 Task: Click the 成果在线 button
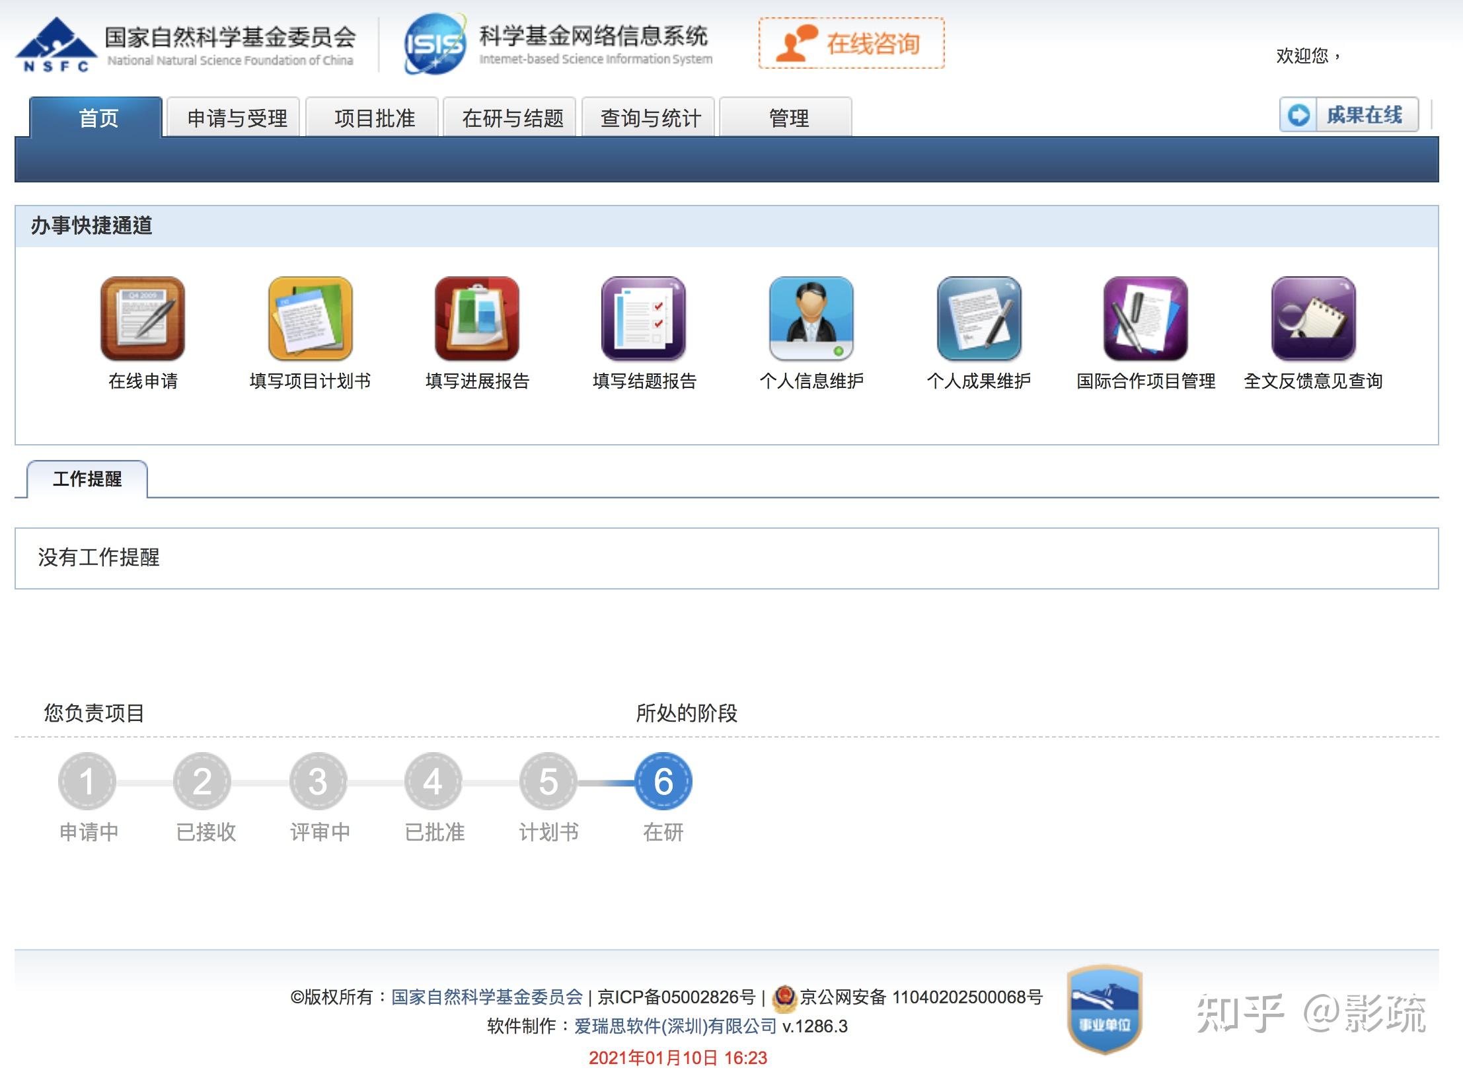(1349, 115)
